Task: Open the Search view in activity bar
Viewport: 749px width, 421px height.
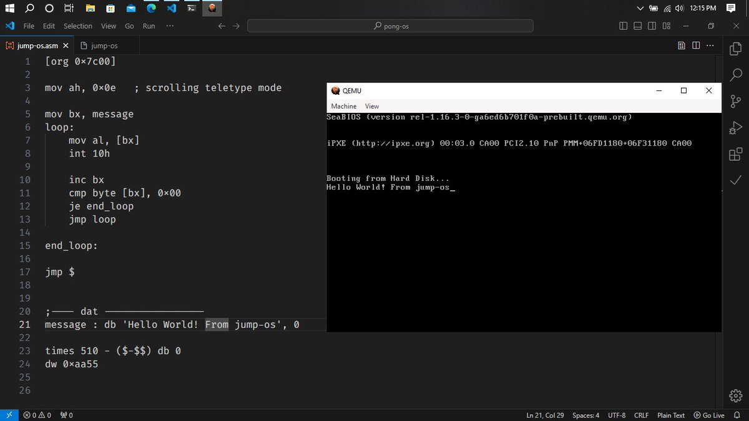Action: [x=735, y=75]
